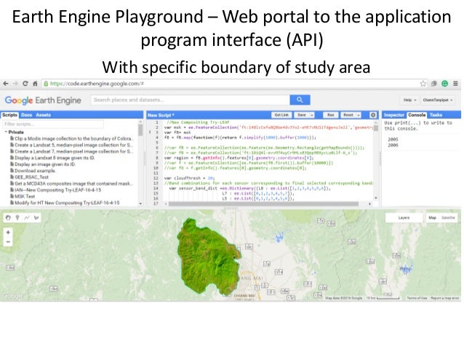Collapse the Private scripts folder
The image size is (464, 349).
[x=6, y=132]
